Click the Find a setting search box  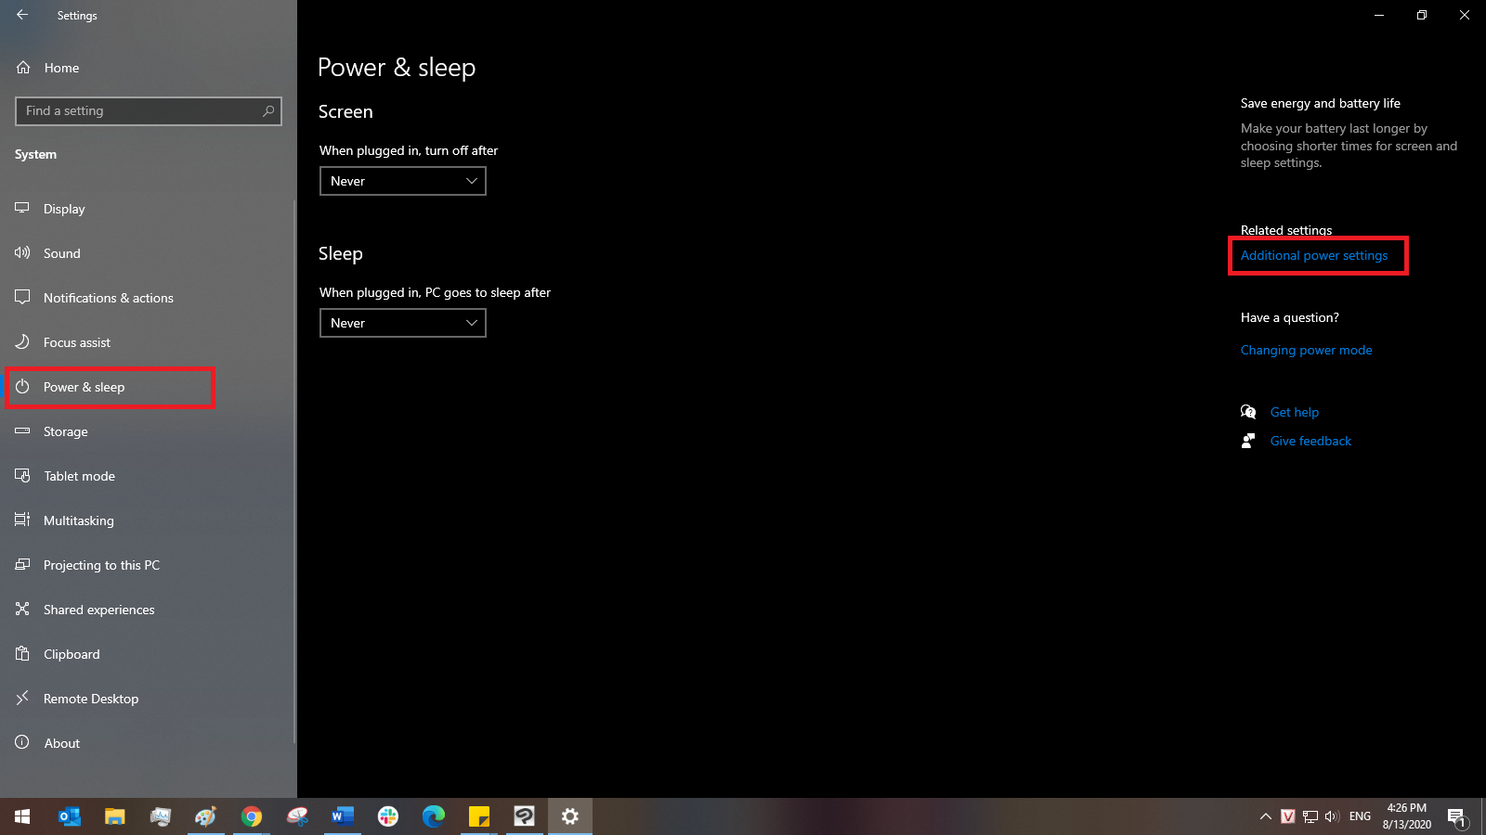(149, 111)
